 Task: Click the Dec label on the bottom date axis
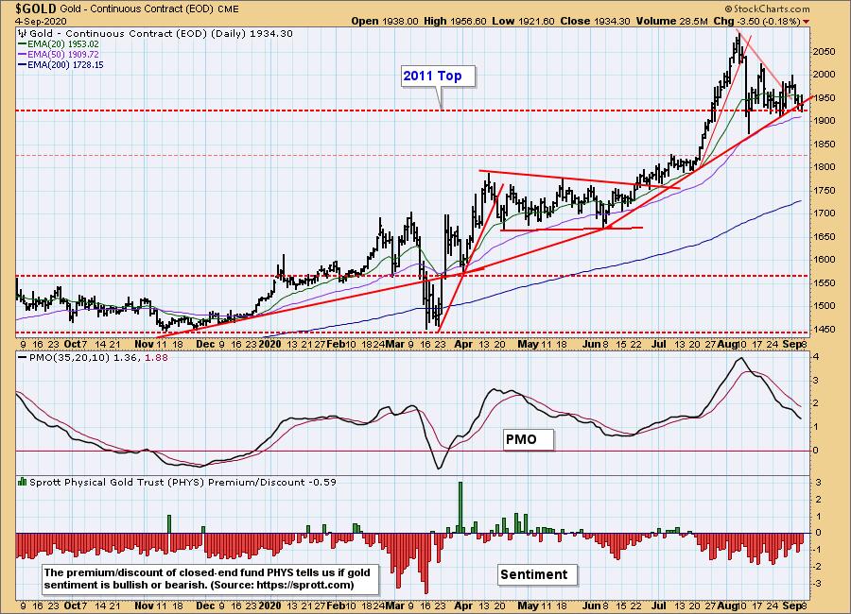206,605
